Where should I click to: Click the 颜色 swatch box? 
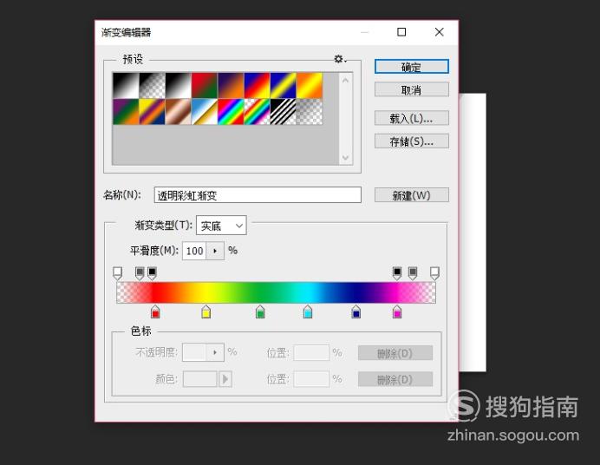[x=200, y=379]
